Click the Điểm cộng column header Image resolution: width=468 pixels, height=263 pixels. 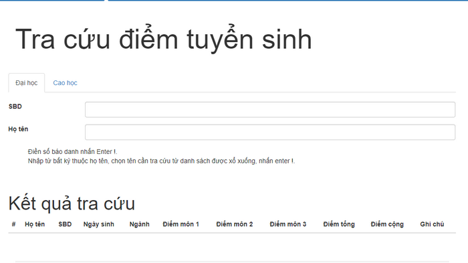(387, 224)
